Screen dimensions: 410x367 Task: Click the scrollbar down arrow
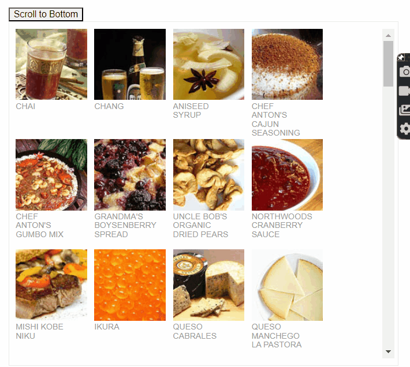pyautogui.click(x=388, y=351)
